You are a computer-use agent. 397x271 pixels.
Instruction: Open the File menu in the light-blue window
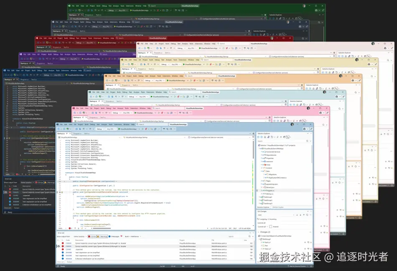(61, 124)
